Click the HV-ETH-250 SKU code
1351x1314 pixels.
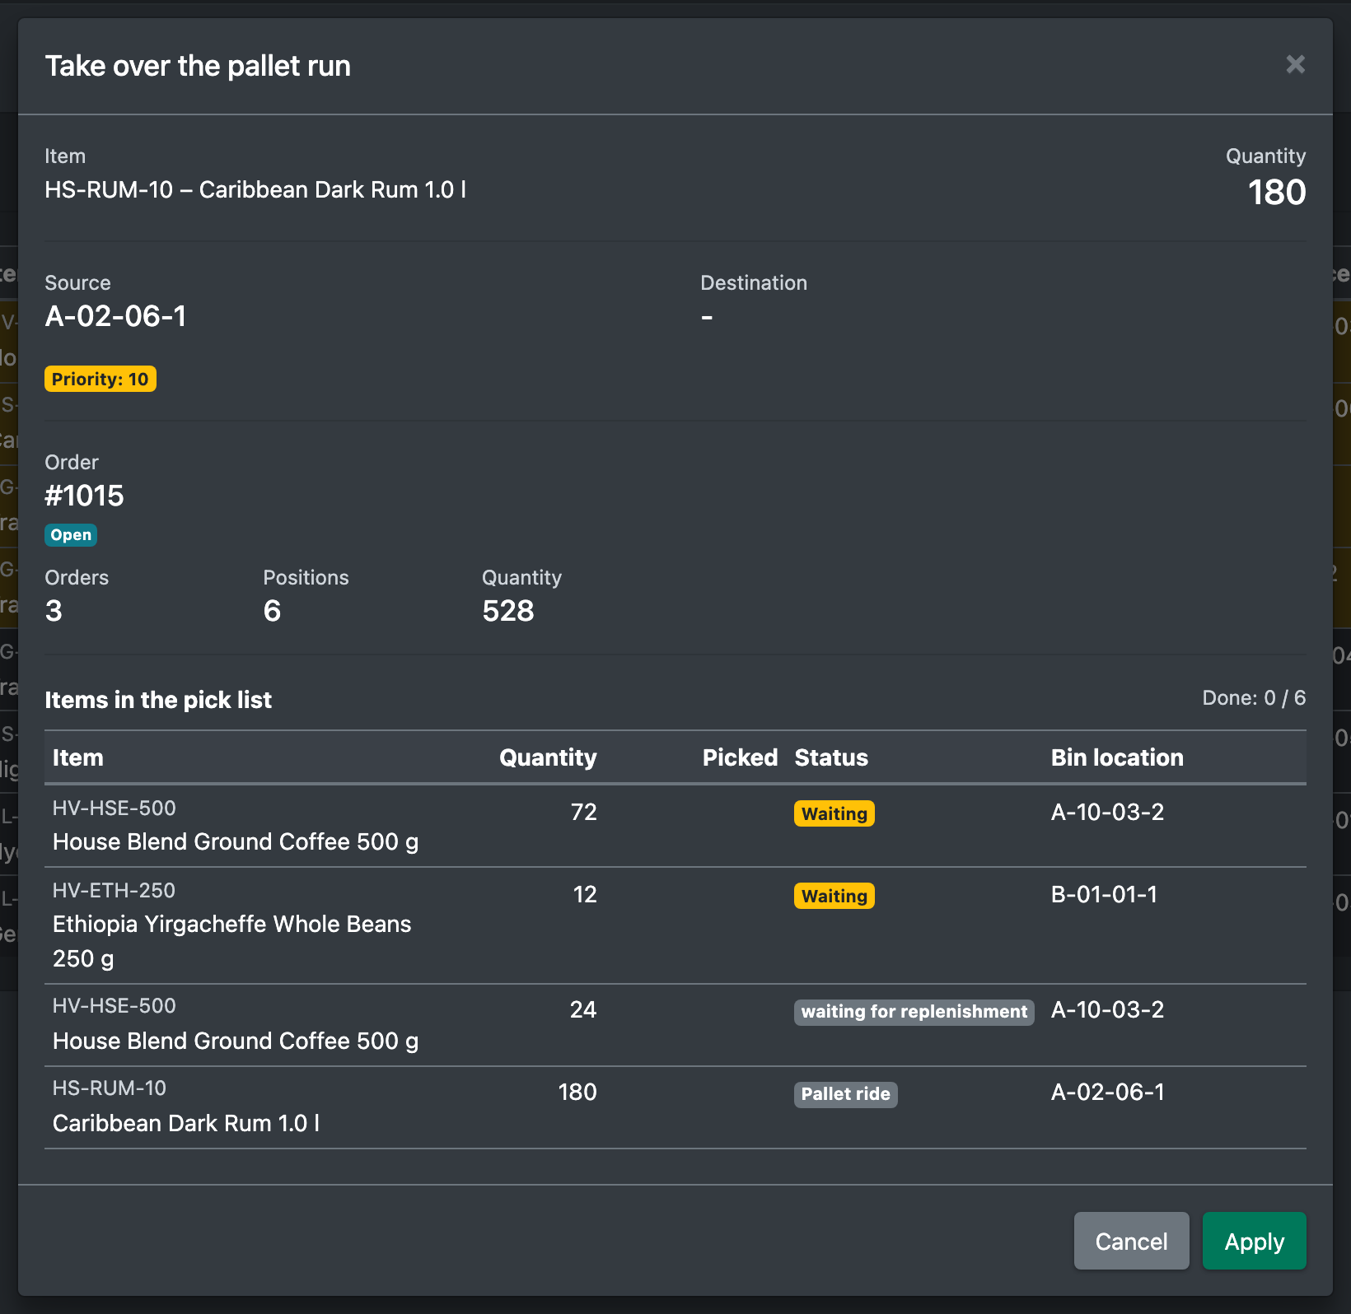114,891
